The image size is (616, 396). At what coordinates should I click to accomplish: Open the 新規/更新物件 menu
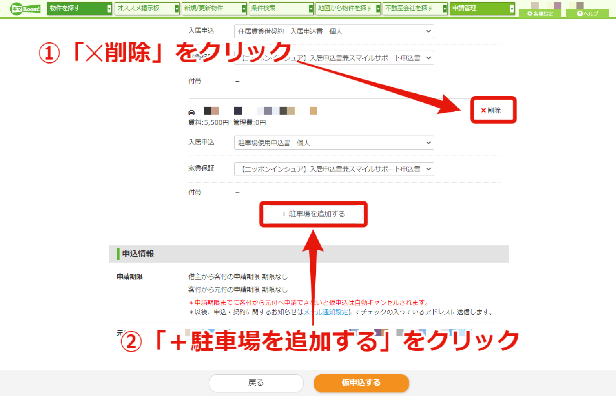pos(214,8)
